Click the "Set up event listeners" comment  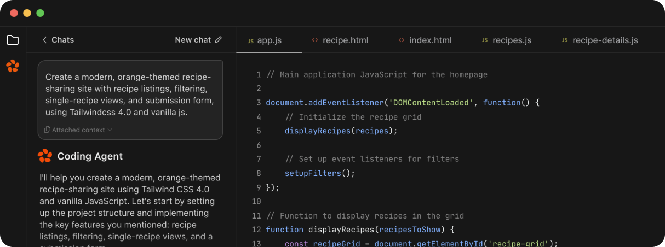372,160
